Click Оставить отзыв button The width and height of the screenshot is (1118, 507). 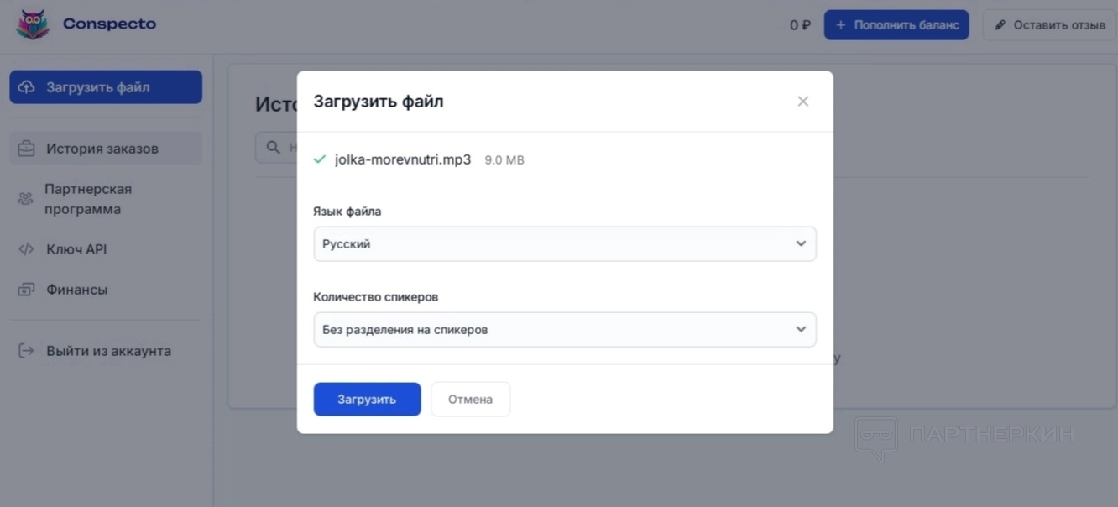(x=1049, y=25)
